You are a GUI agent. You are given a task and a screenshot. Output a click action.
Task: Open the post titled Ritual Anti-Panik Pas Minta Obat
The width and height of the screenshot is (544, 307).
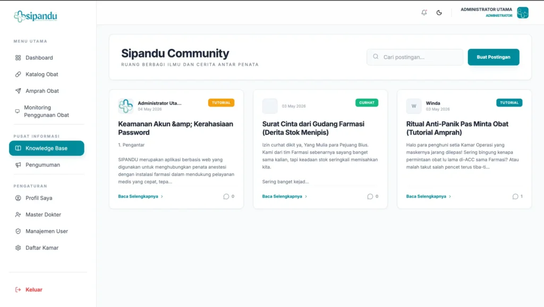coord(457,128)
